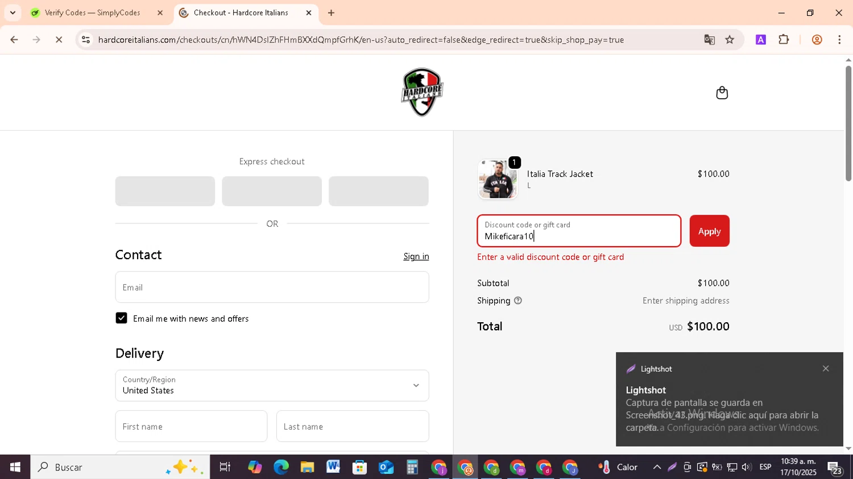Follow the Sign in link

click(x=416, y=256)
